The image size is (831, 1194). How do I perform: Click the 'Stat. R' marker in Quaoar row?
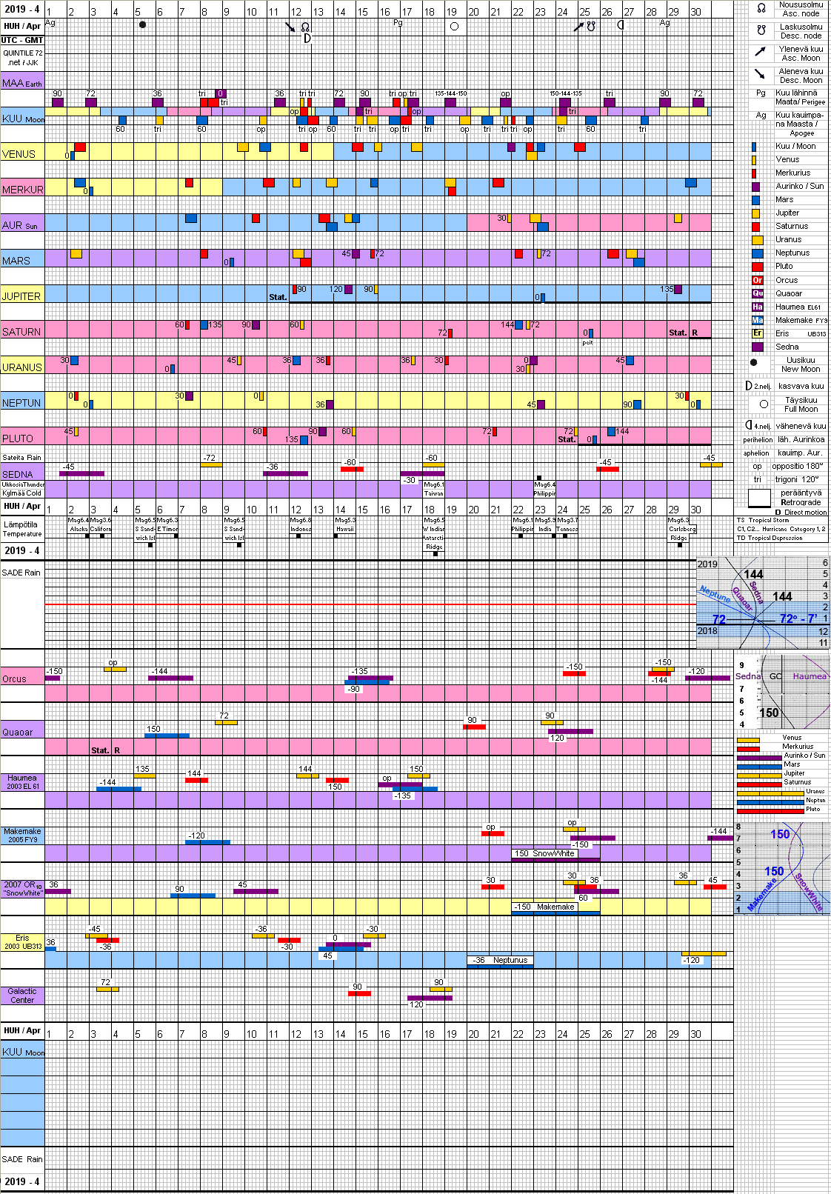pyautogui.click(x=105, y=750)
